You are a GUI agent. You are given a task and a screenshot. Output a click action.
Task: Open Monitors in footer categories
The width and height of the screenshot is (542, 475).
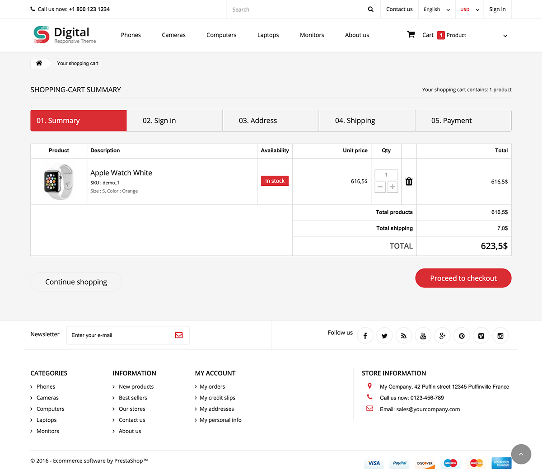coord(48,431)
